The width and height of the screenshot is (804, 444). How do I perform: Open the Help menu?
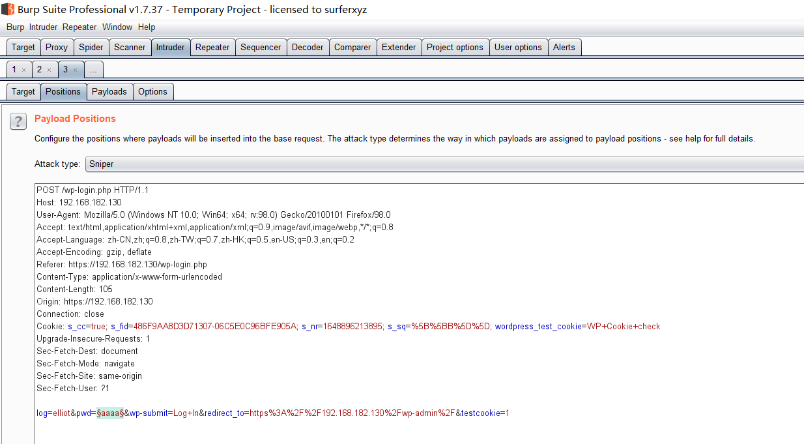click(x=147, y=27)
